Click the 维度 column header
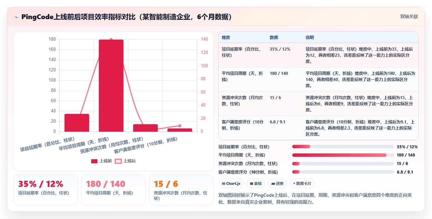The width and height of the screenshot is (432, 219). pyautogui.click(x=226, y=37)
